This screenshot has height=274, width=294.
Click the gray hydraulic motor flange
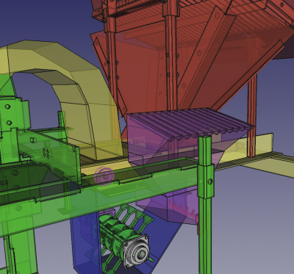(136, 250)
